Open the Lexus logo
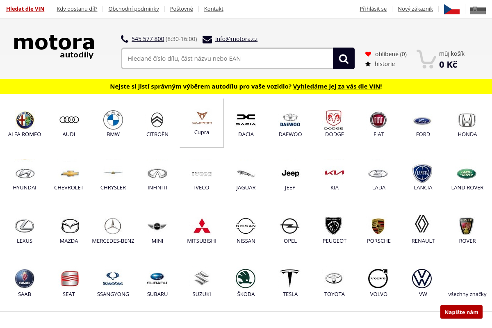Screen dimensions: 492x328 (25, 226)
